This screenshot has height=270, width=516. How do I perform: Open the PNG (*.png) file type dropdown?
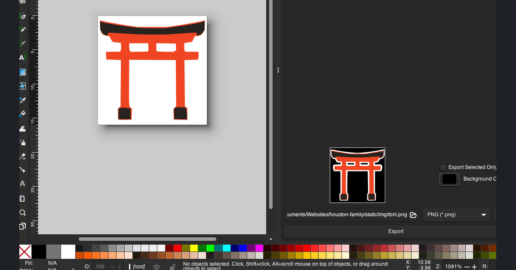point(457,215)
